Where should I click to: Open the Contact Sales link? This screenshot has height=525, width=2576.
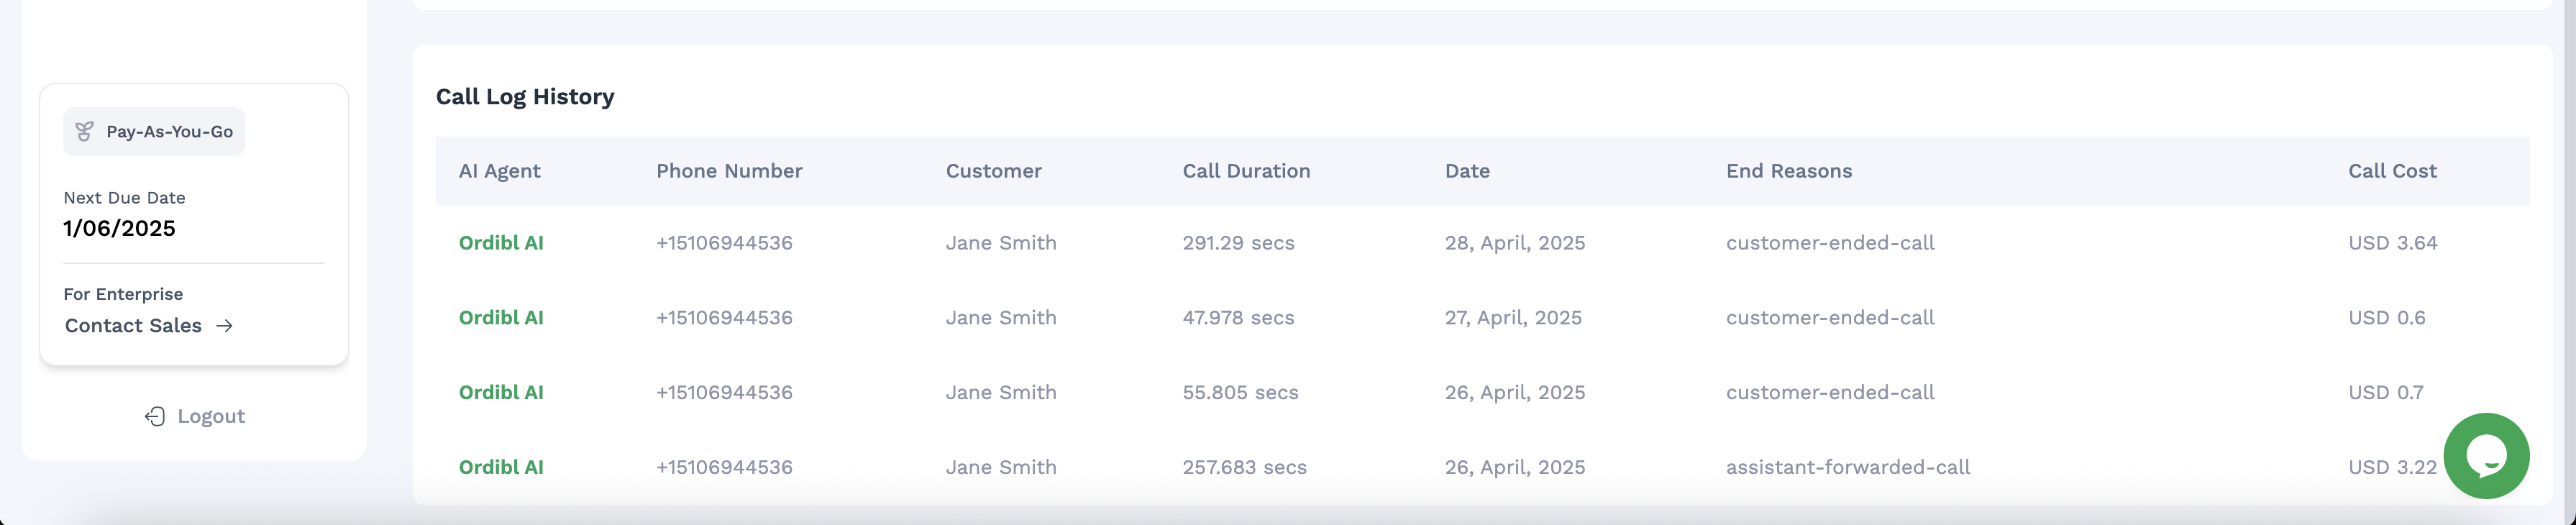134,326
